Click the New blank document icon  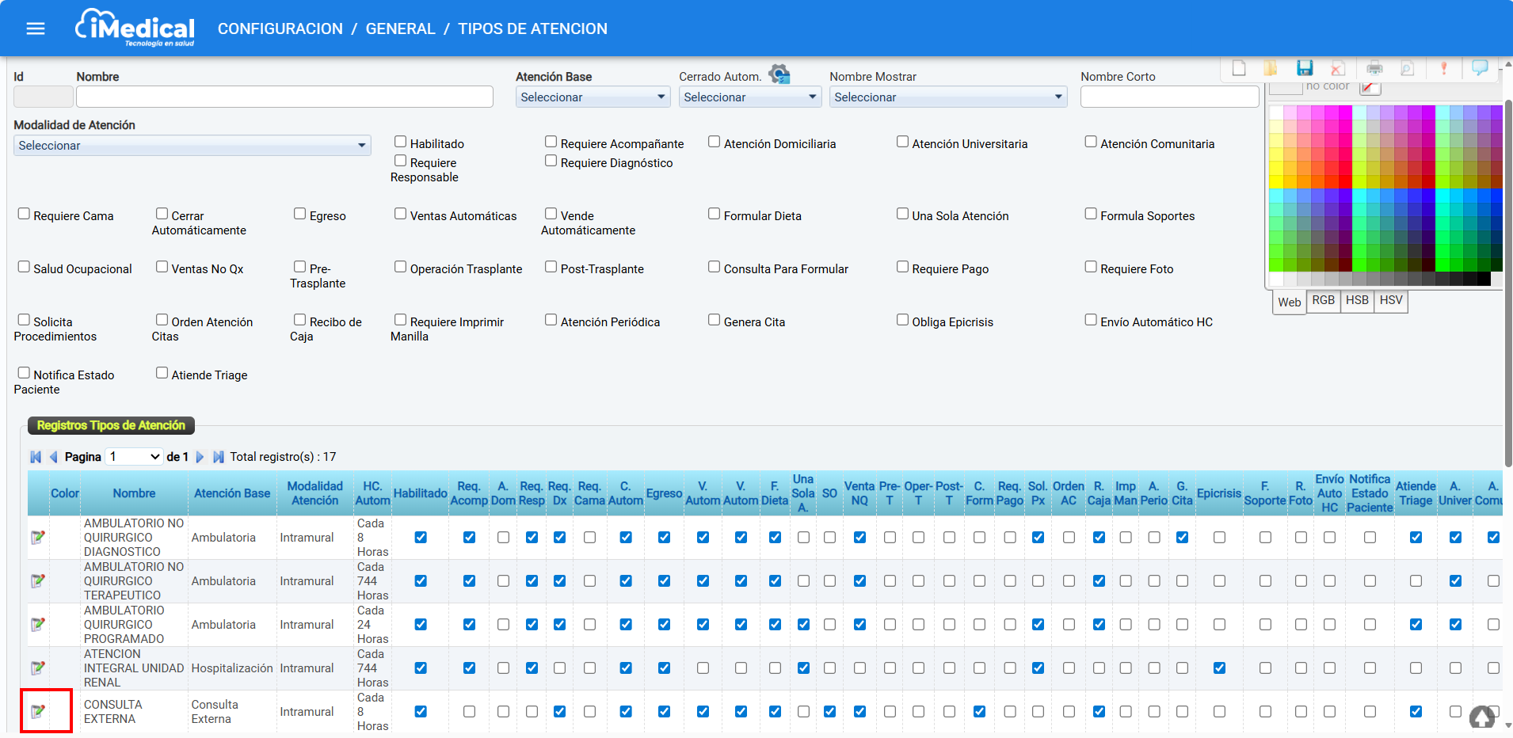tap(1239, 68)
